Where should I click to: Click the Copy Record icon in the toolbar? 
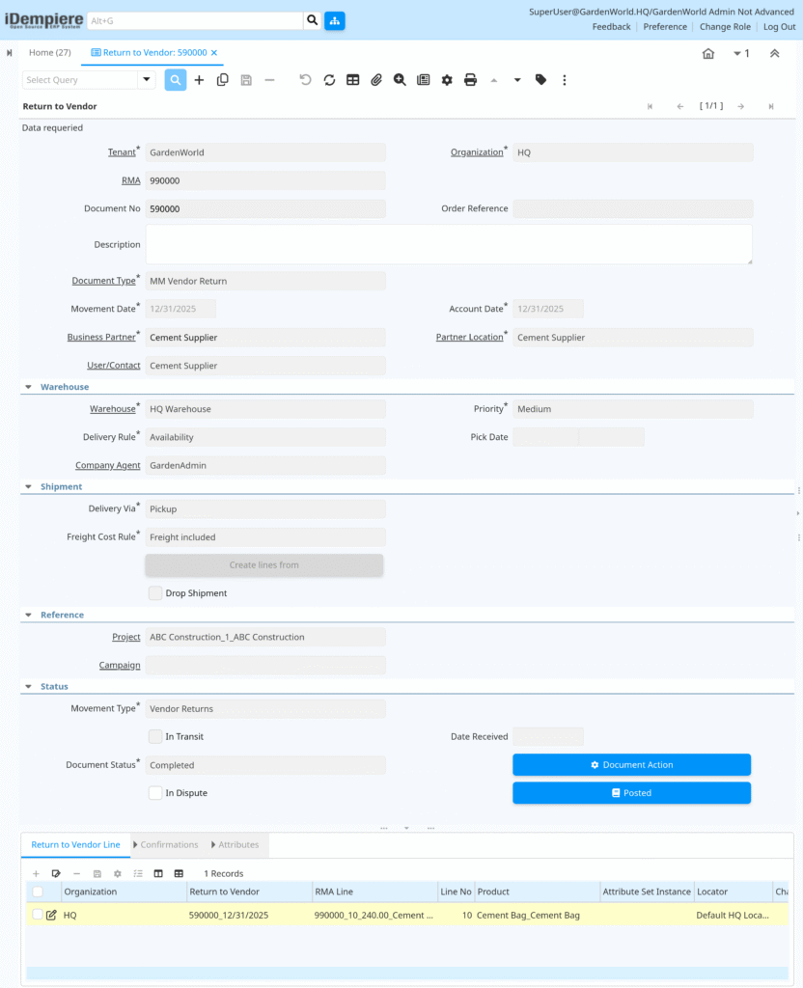click(222, 80)
